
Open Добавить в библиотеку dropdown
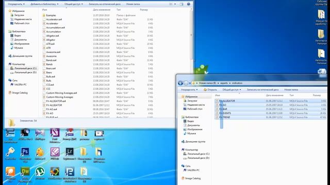pos(44,4)
